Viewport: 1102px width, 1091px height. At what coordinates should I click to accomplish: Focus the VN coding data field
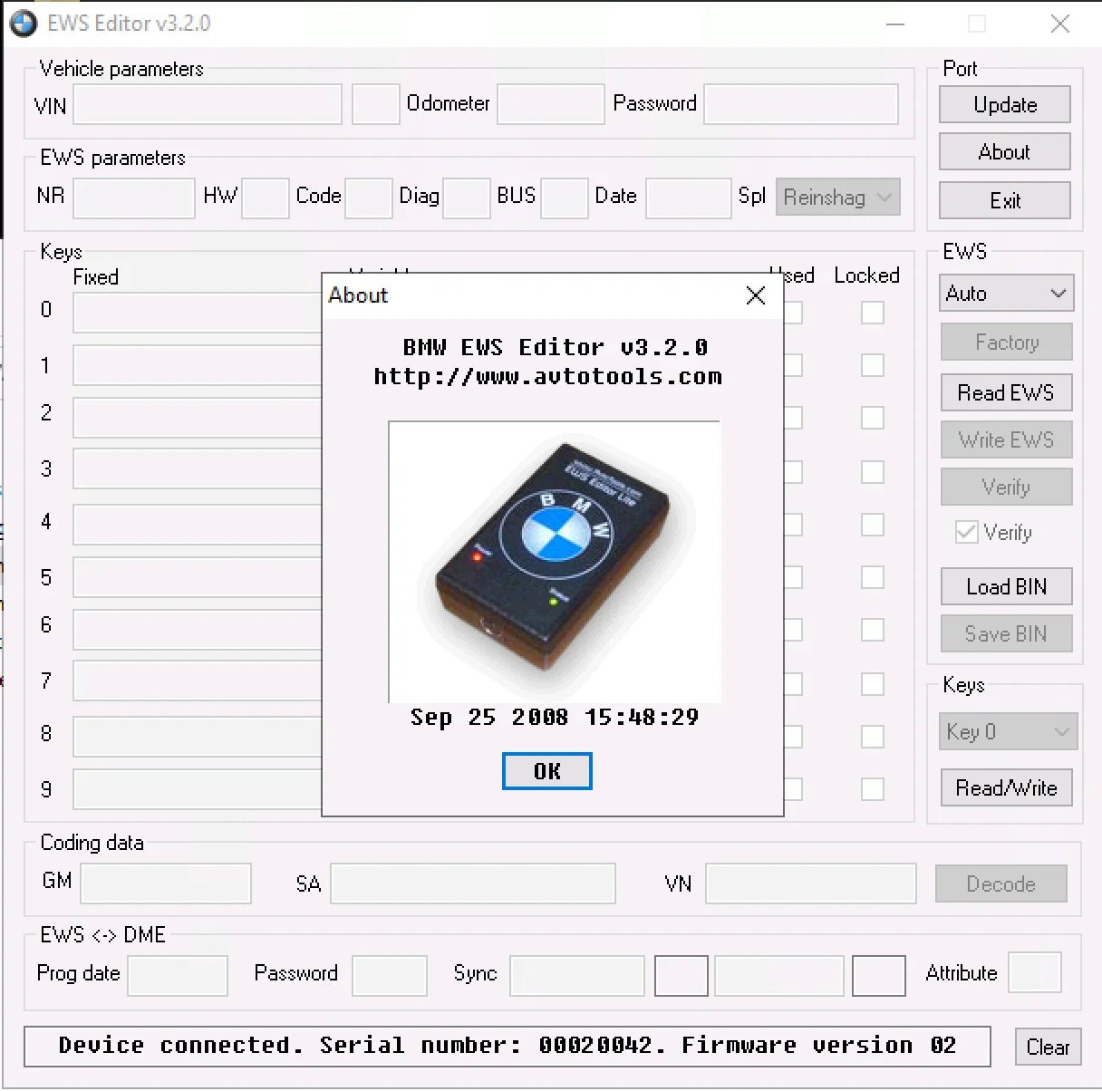811,883
